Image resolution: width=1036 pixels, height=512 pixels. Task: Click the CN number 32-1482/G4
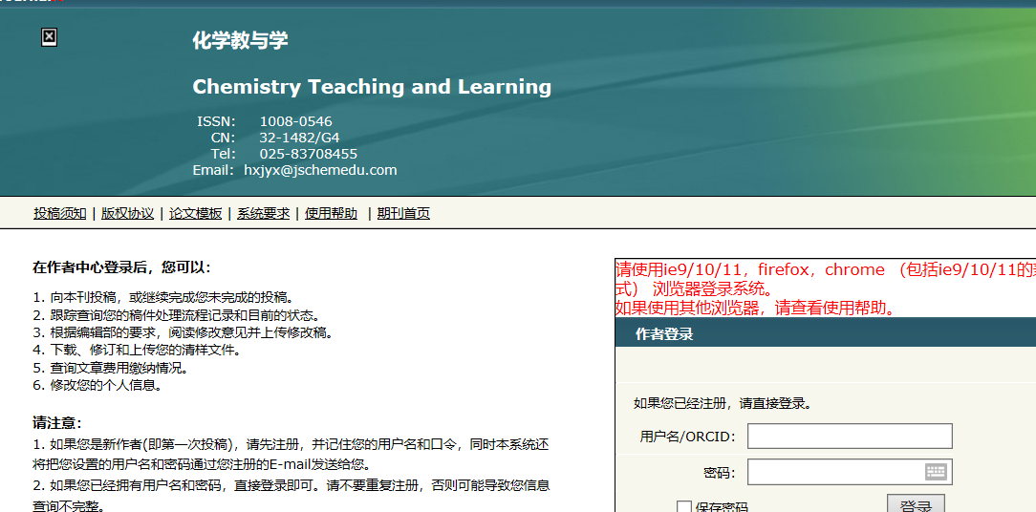coord(299,139)
